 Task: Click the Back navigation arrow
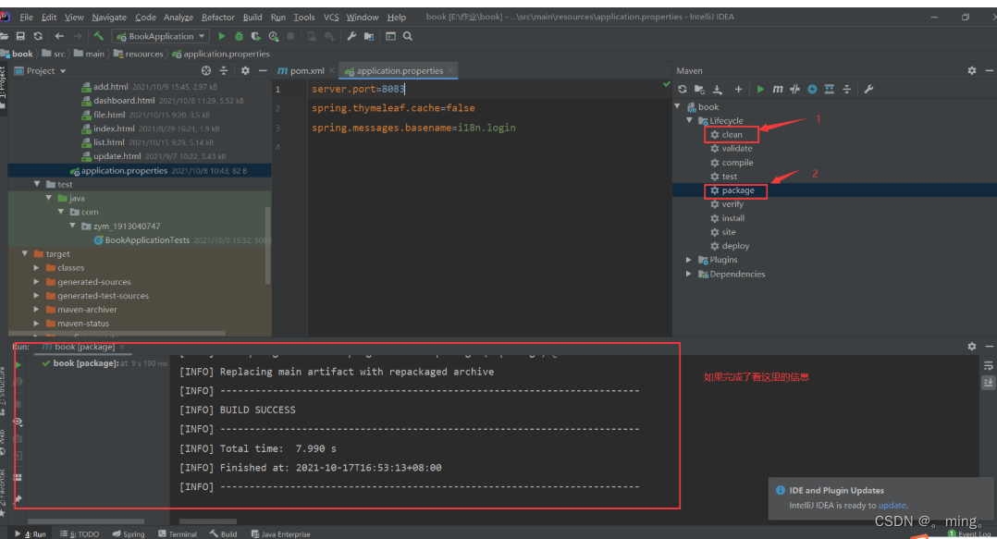[x=59, y=36]
